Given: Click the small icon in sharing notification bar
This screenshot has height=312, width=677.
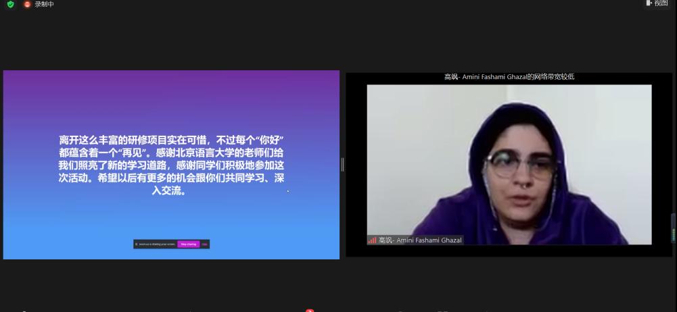Looking at the screenshot, I should 137,244.
